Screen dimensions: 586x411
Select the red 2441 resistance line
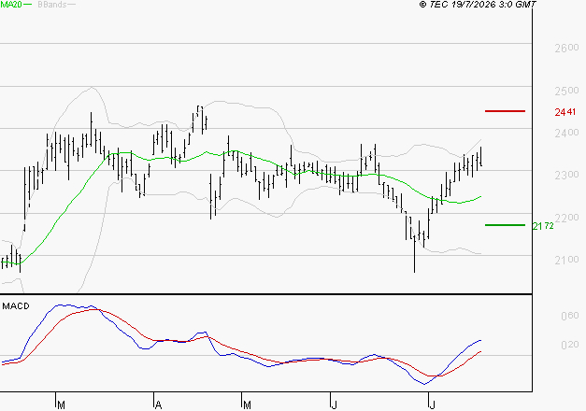click(x=505, y=111)
